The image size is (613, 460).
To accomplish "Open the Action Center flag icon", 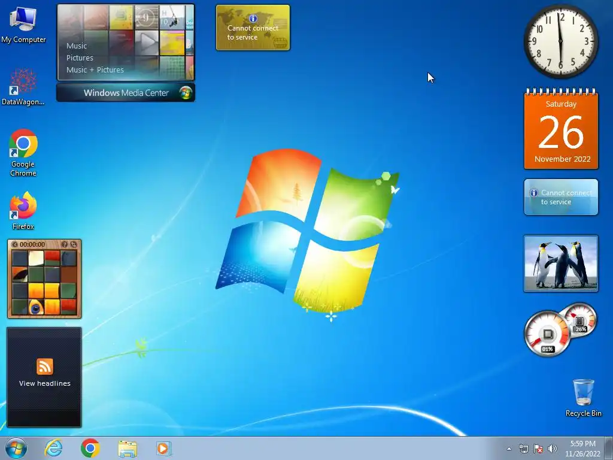I will (x=538, y=449).
